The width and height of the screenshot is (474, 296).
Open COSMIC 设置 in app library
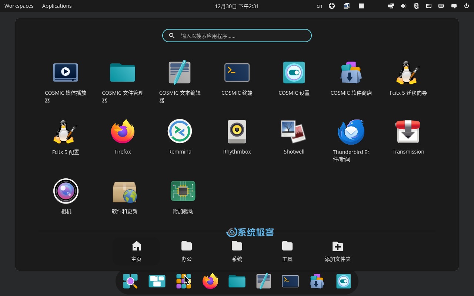294,73
